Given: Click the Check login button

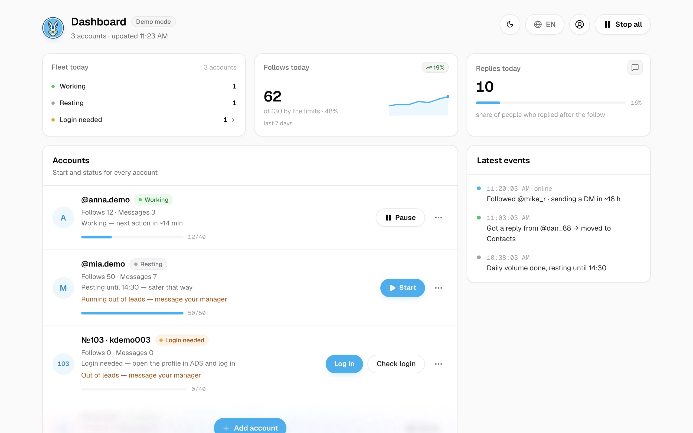Looking at the screenshot, I should [396, 364].
